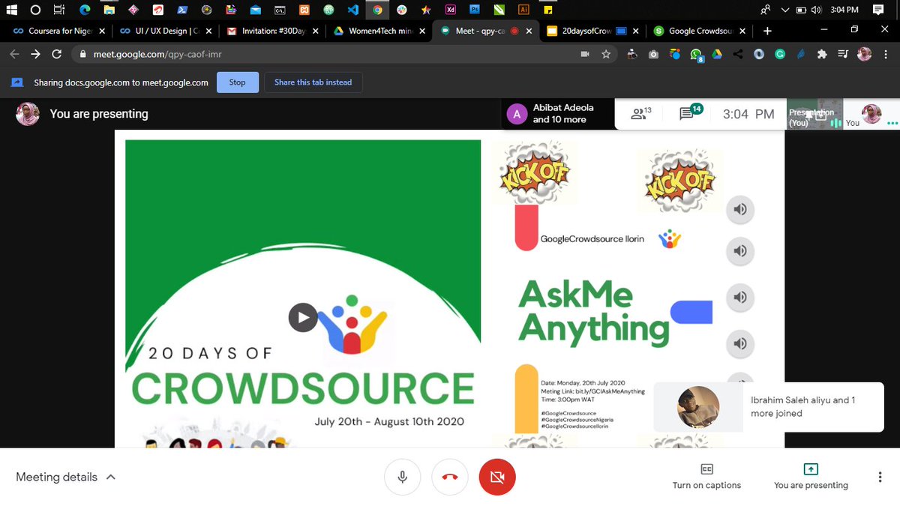Go forward in browser history

point(36,55)
